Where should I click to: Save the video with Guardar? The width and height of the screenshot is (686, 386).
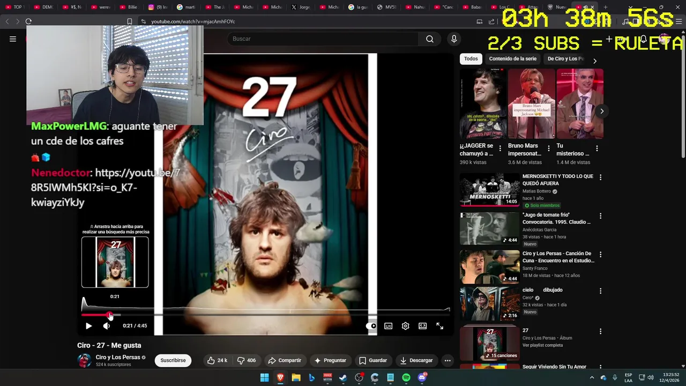tap(373, 360)
